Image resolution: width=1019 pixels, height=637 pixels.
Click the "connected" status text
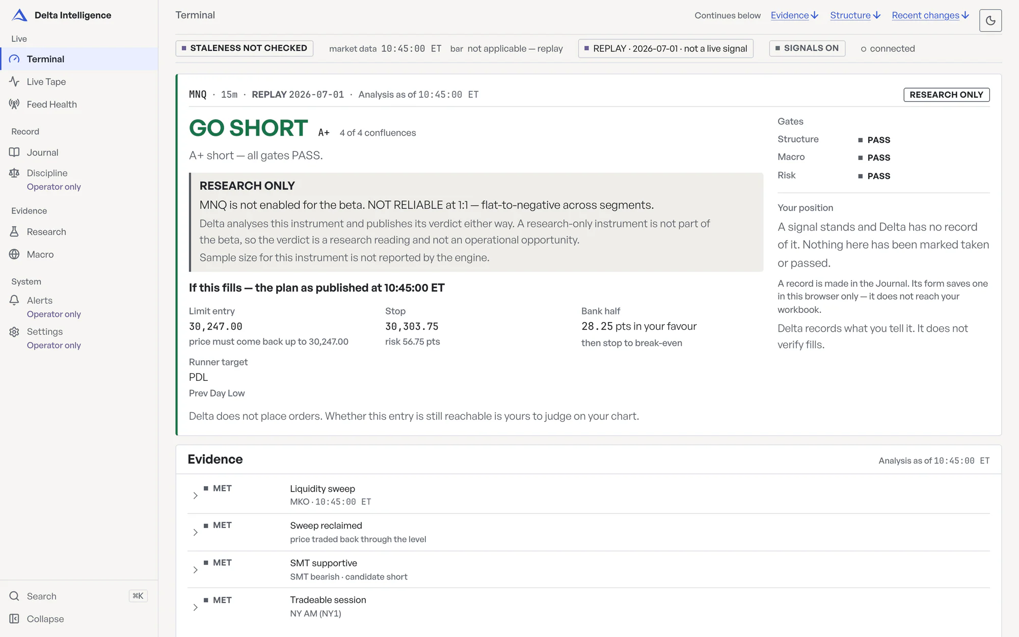(892, 48)
